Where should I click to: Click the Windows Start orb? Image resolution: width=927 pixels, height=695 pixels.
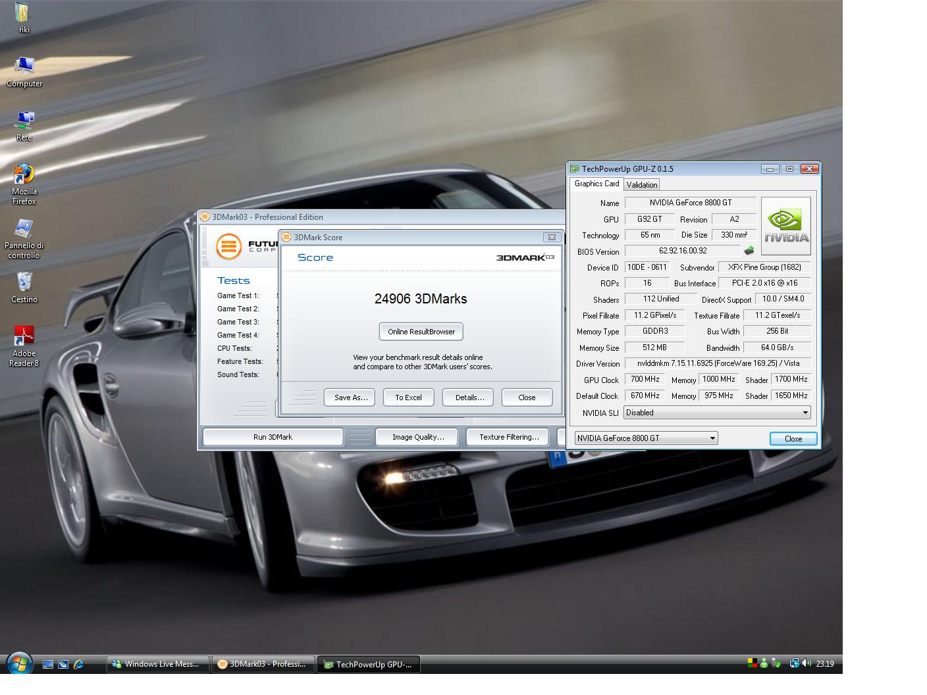coord(19,663)
